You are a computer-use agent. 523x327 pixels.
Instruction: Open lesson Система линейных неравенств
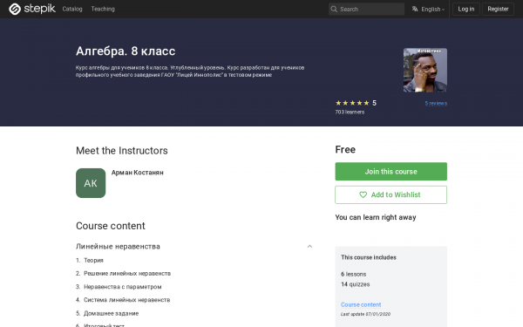click(126, 300)
